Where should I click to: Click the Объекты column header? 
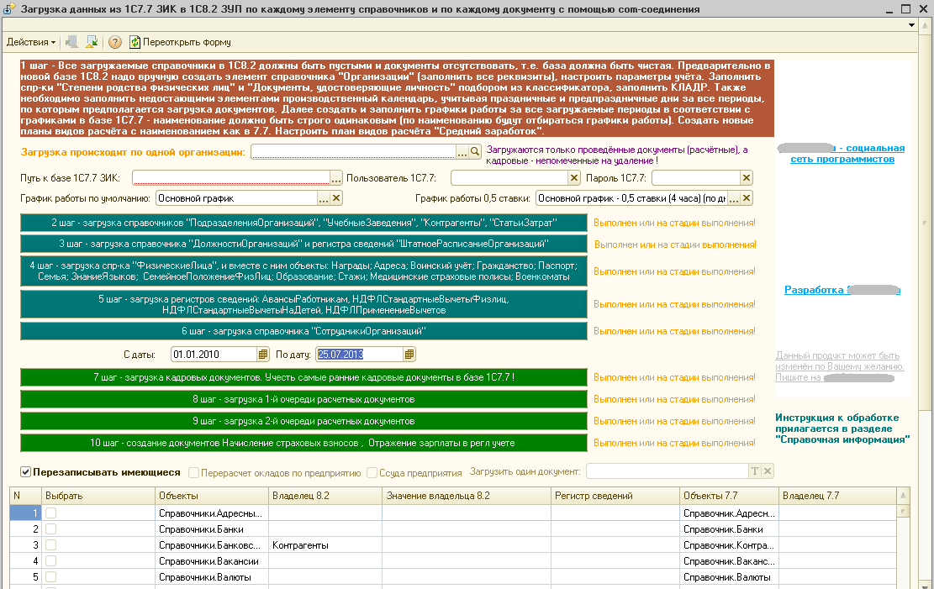coord(212,496)
